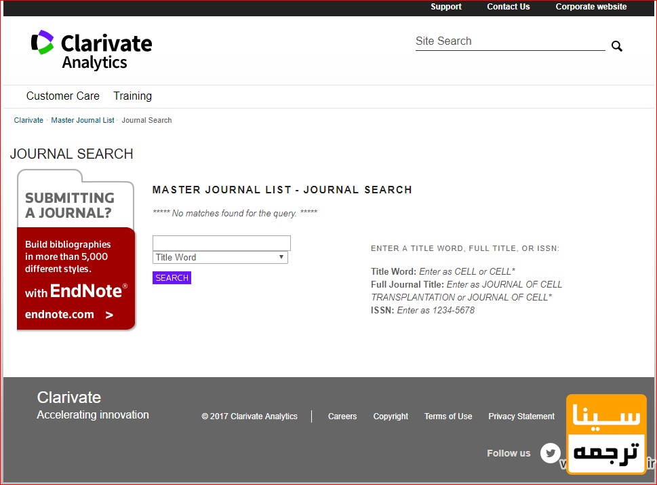Go to the Support page link
This screenshot has width=657, height=485.
point(445,7)
